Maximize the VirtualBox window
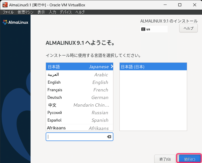The width and height of the screenshot is (202, 163). coord(180,5)
